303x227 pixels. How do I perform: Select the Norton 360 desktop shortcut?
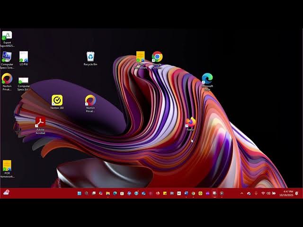tap(57, 100)
